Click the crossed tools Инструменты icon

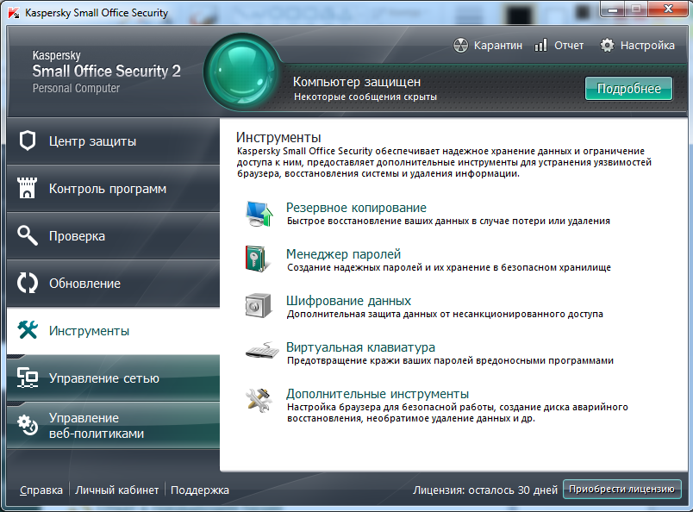[x=28, y=330]
